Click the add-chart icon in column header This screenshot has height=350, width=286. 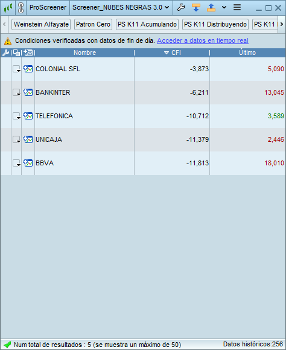click(x=28, y=53)
